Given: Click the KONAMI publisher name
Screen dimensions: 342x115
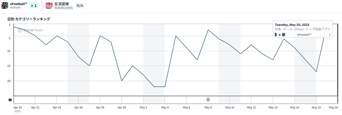Looking at the screenshot, I should click(x=15, y=8).
